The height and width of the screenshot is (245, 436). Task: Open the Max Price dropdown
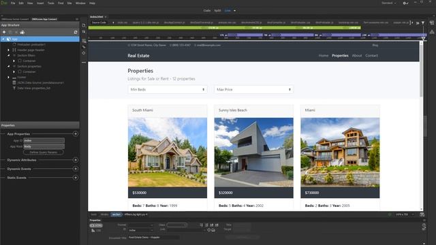(x=253, y=89)
